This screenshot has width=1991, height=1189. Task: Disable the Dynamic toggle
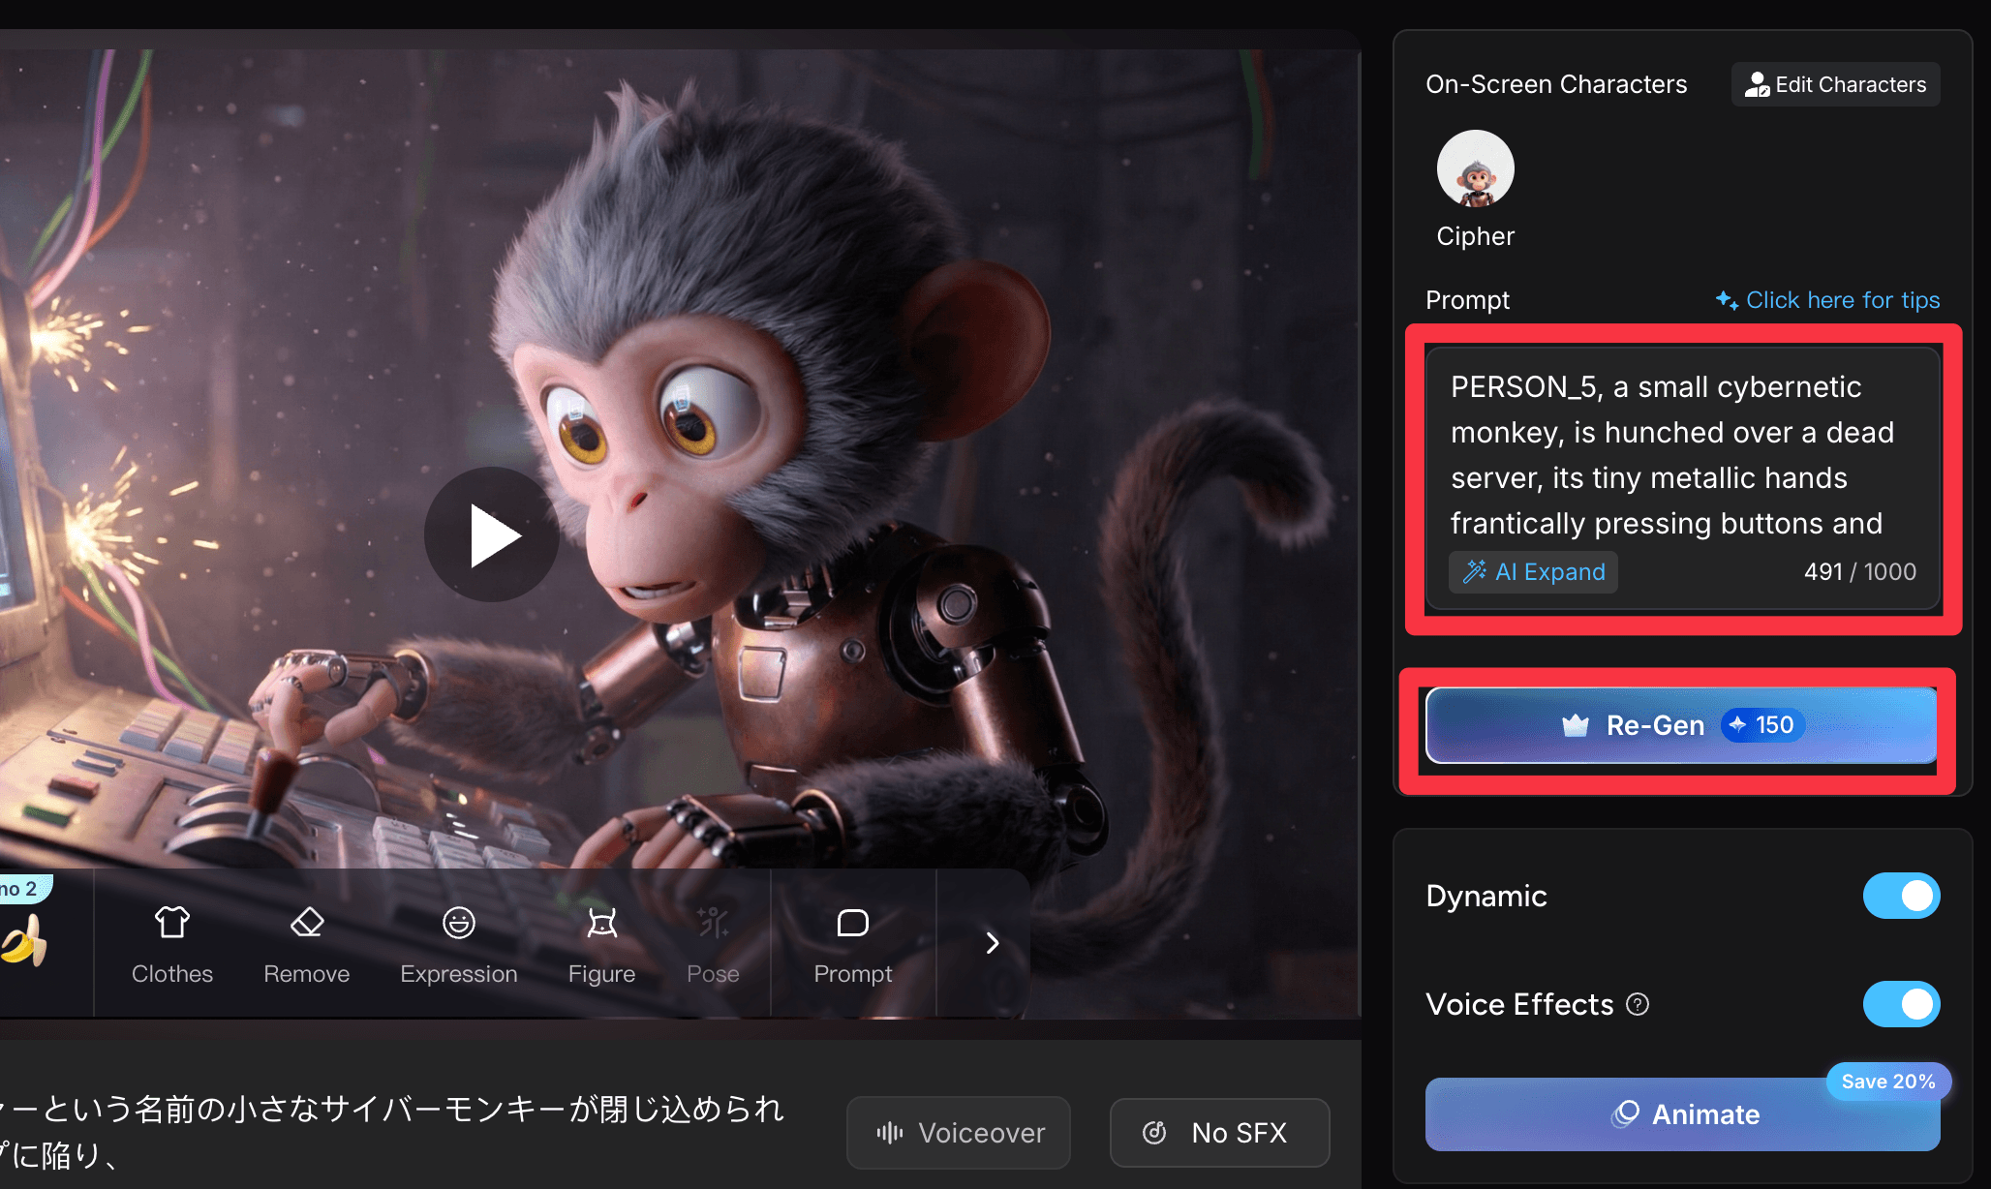[1900, 896]
